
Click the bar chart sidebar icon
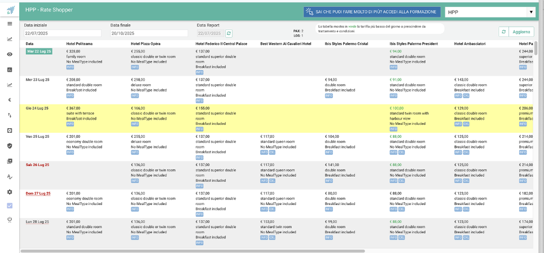click(x=10, y=69)
